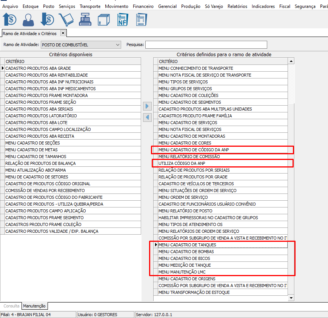Image resolution: width=328 pixels, height=318 pixels.
Task: Open the barcode document icon
Action: click(141, 19)
